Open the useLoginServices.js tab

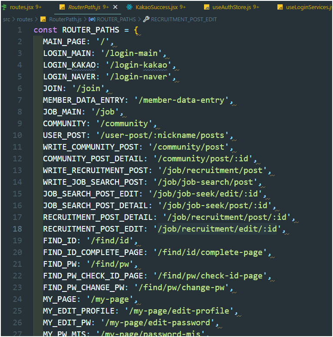[309, 7]
